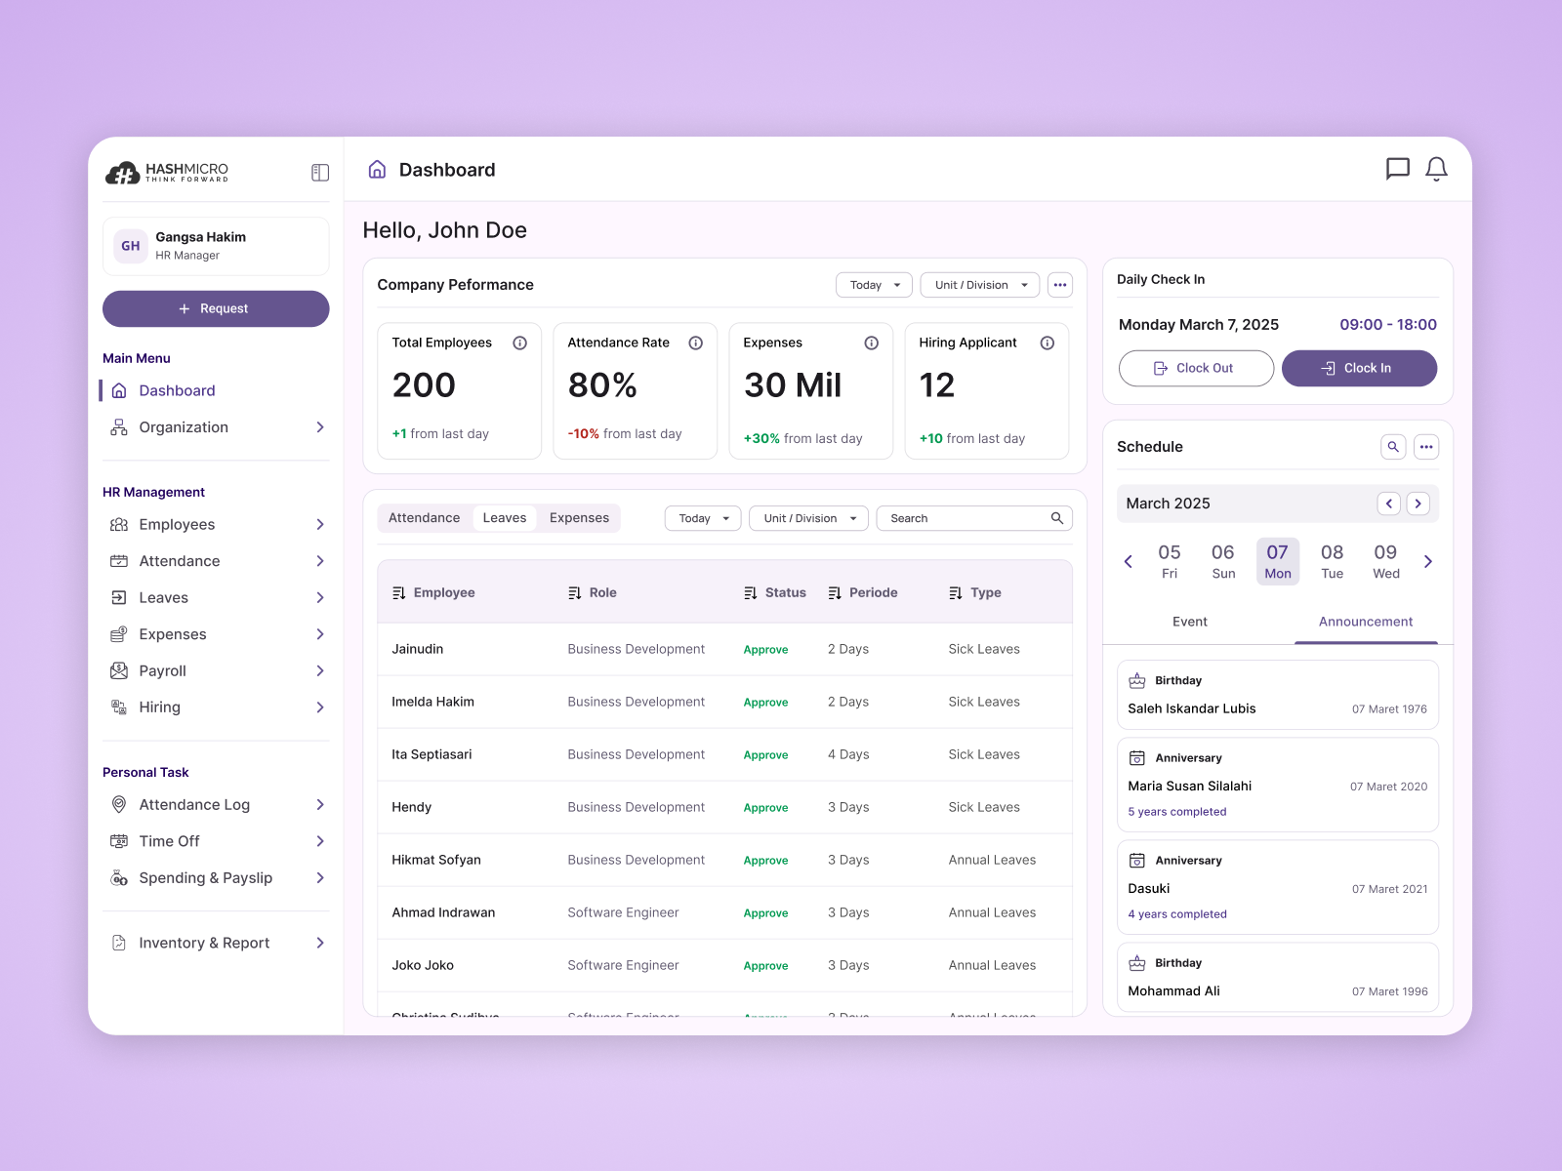Advance the date strip with the right arrow
Screen dimensions: 1562x1171
click(1428, 561)
